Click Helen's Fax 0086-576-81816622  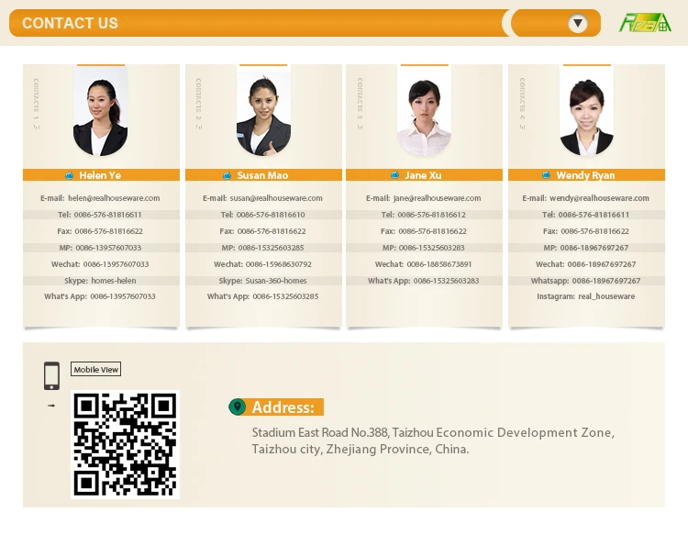coord(108,231)
